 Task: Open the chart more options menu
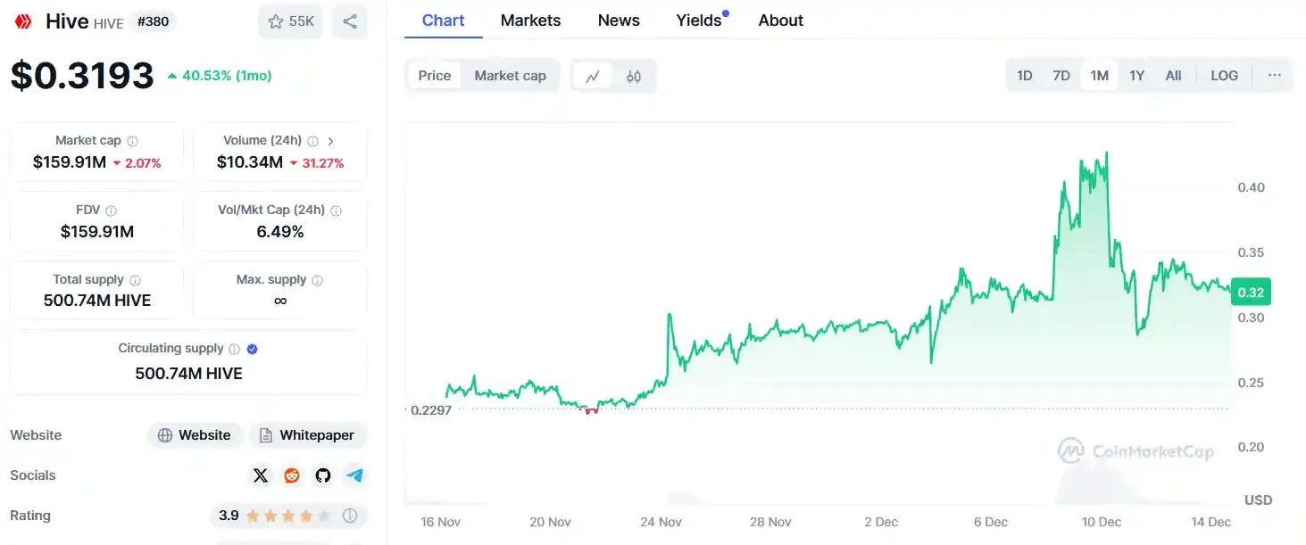(x=1275, y=76)
